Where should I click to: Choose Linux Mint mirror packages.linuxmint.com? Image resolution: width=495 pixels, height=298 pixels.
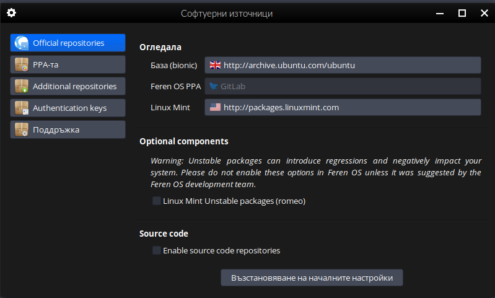coord(343,107)
